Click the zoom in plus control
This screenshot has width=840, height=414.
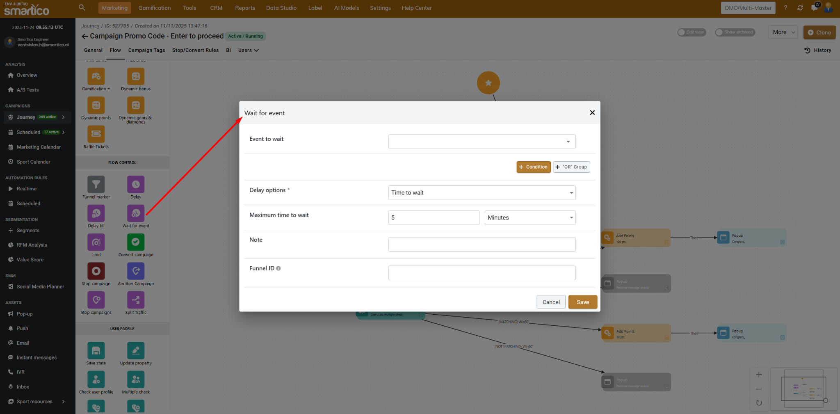pyautogui.click(x=759, y=375)
